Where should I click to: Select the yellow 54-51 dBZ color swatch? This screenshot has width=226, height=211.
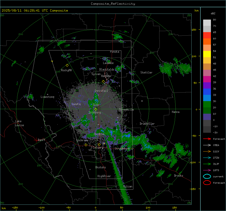207,54
